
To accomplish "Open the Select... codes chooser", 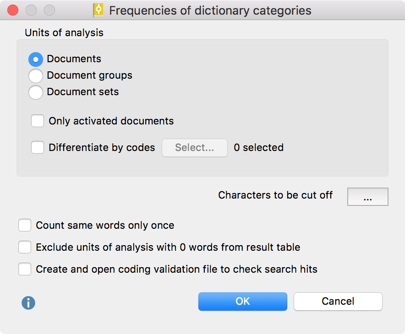I will (195, 148).
